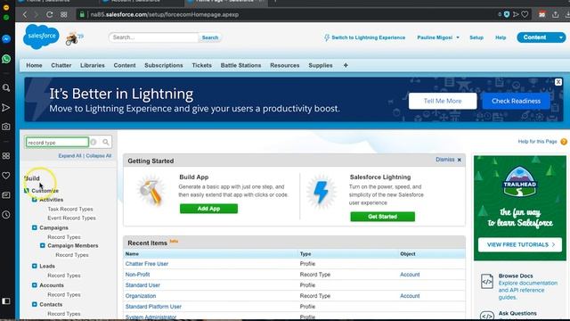Collapse the Contacts tree node
The height and width of the screenshot is (321, 570).
pyautogui.click(x=35, y=304)
